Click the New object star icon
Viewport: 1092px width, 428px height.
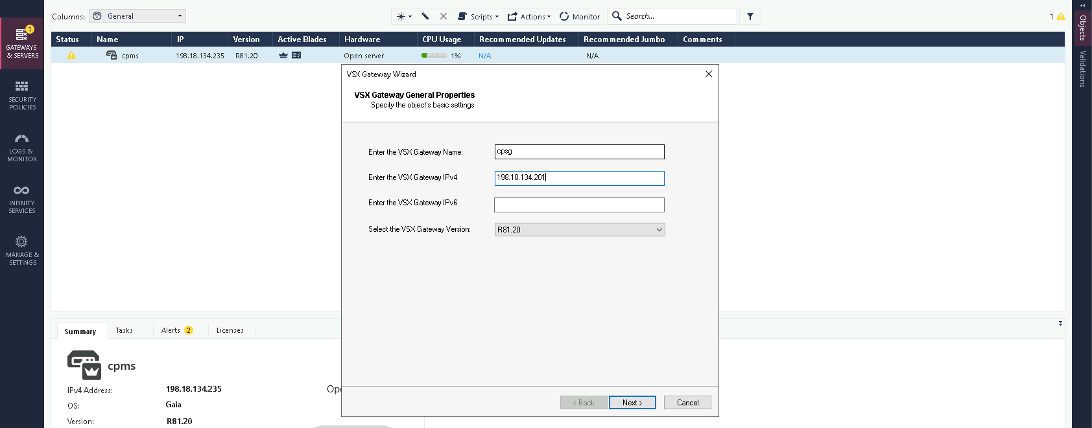[x=402, y=16]
